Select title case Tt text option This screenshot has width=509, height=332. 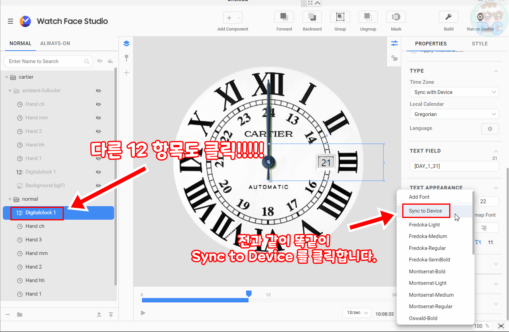[478, 242]
